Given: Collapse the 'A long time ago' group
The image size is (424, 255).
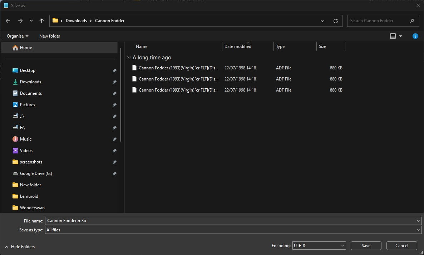Looking at the screenshot, I should pyautogui.click(x=129, y=58).
